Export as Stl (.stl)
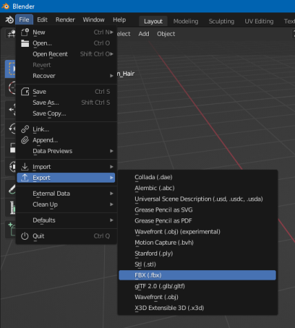295x328 pixels. coord(197,265)
